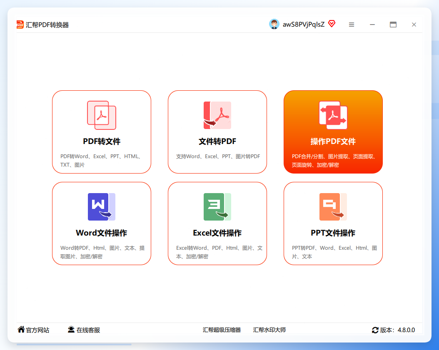Click the username awS8PVjPqlsZ

coord(304,25)
